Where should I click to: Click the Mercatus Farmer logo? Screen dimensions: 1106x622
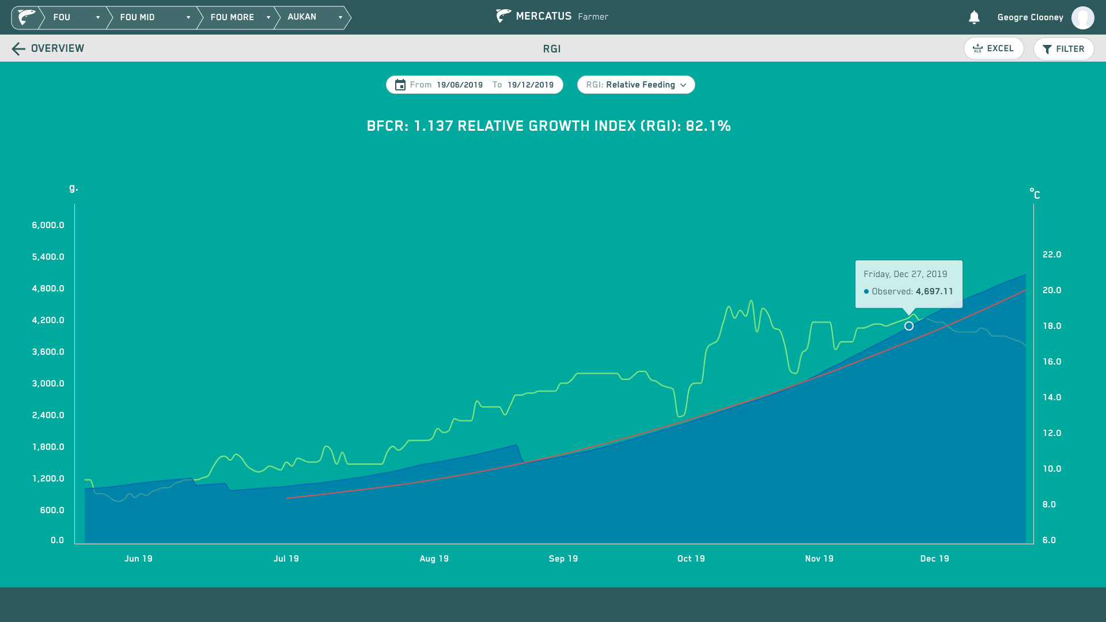point(552,16)
